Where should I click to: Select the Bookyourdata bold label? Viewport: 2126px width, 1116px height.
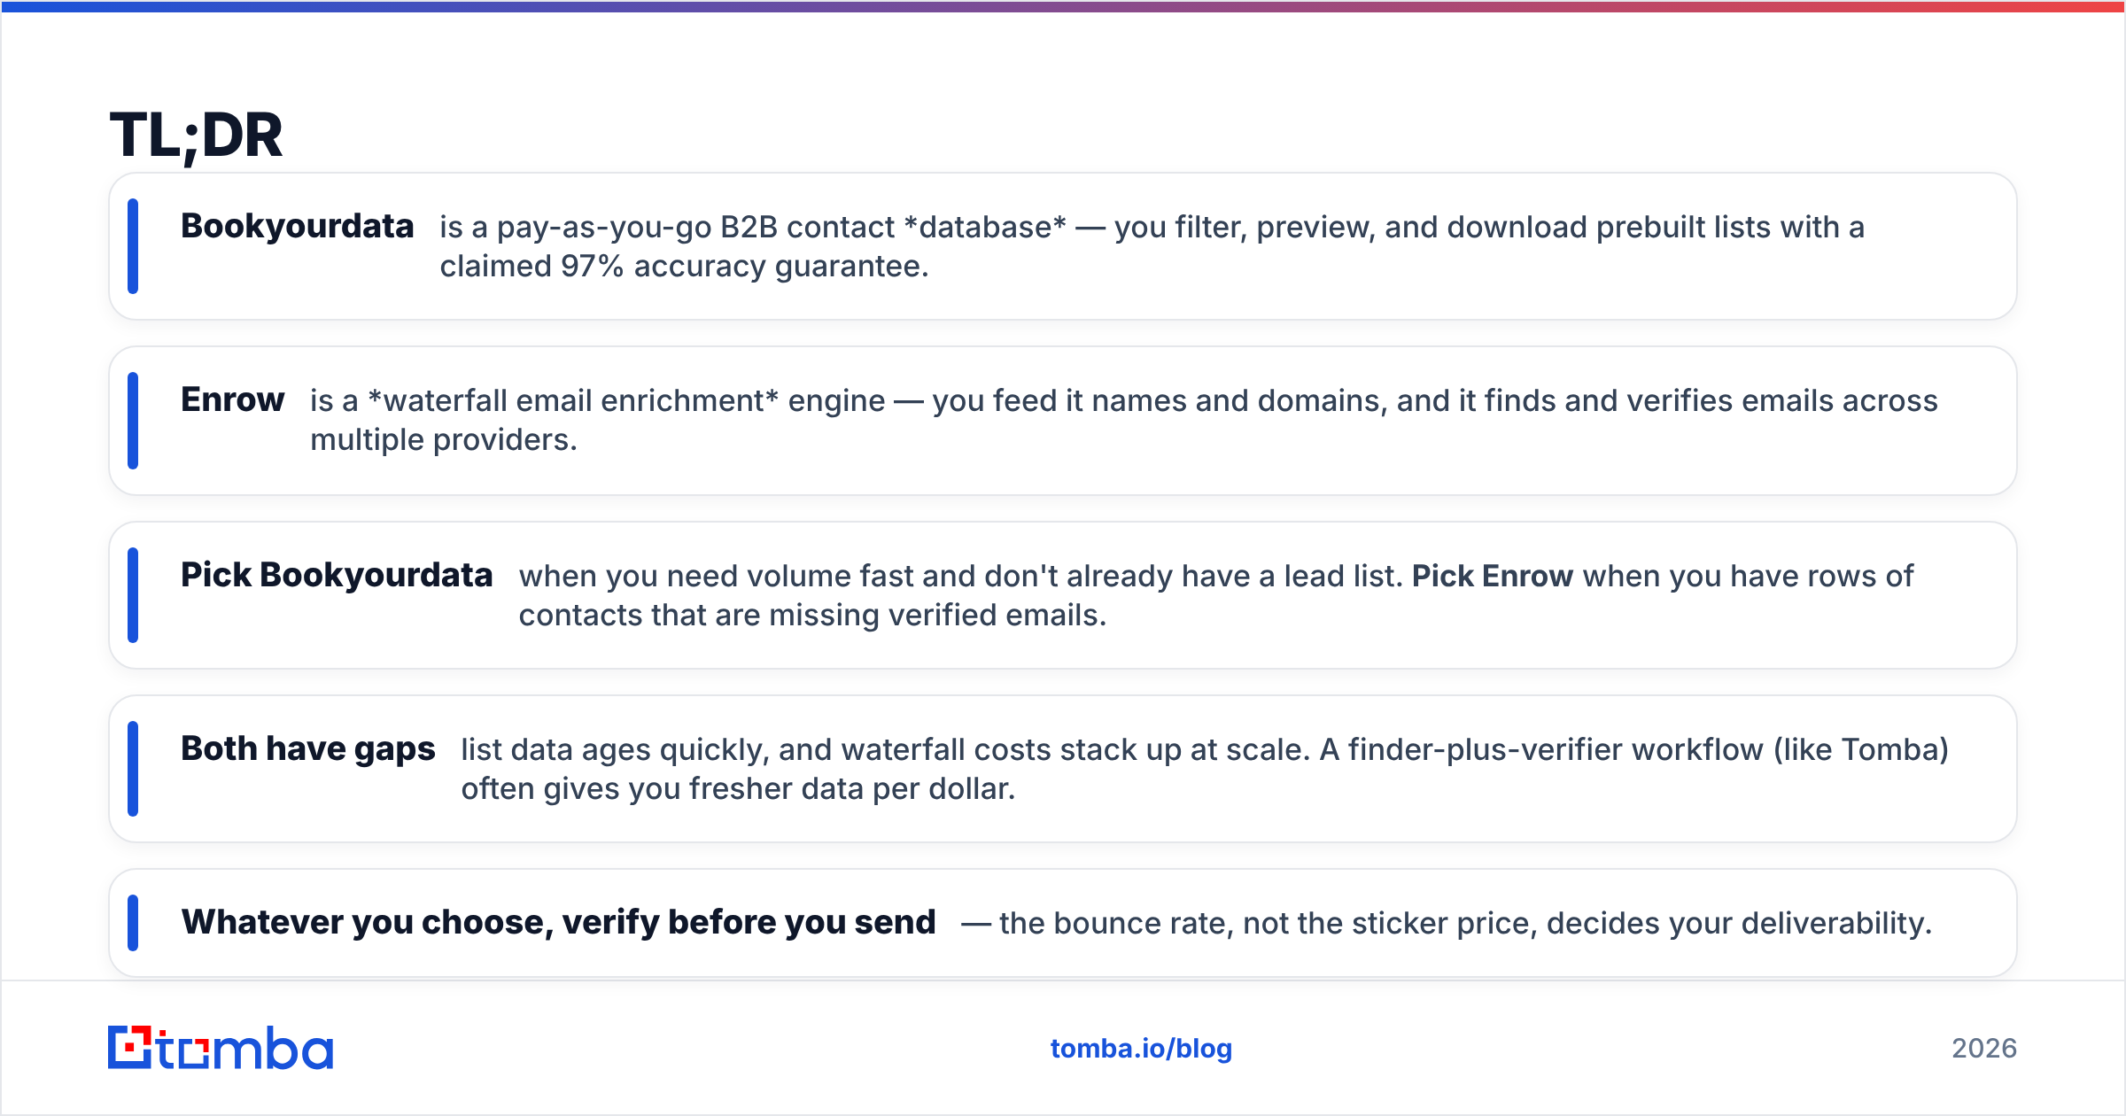298,227
